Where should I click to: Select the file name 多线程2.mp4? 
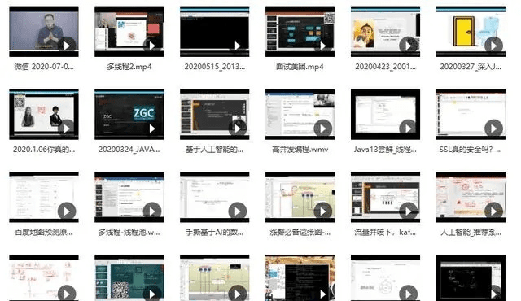coord(129,67)
